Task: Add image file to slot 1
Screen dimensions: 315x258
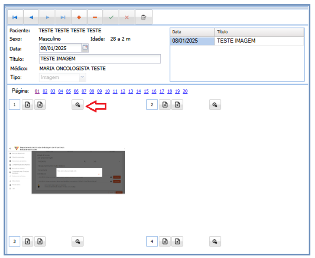Action: tap(27, 104)
